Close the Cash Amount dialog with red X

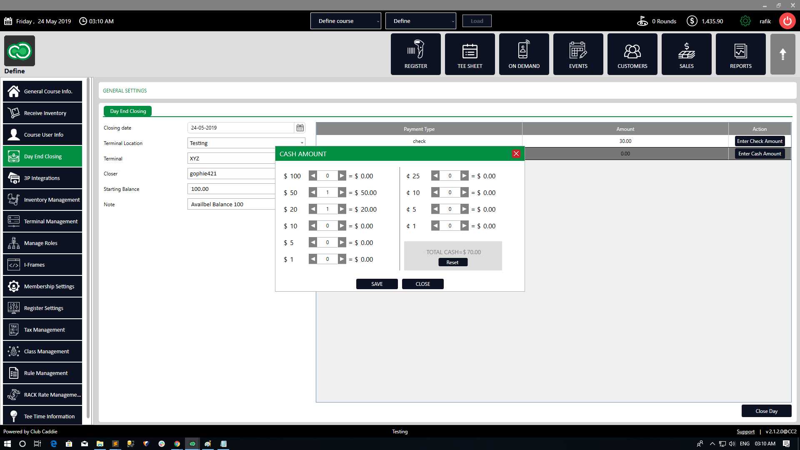tap(516, 154)
